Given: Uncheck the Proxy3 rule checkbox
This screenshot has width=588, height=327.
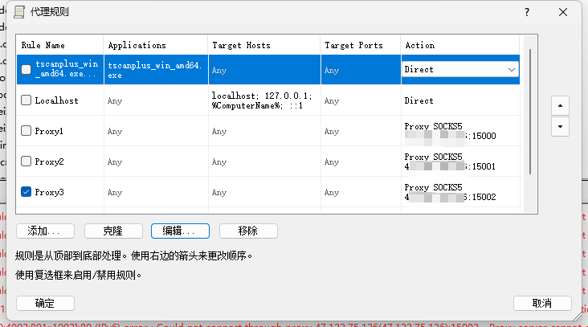Looking at the screenshot, I should pos(26,192).
